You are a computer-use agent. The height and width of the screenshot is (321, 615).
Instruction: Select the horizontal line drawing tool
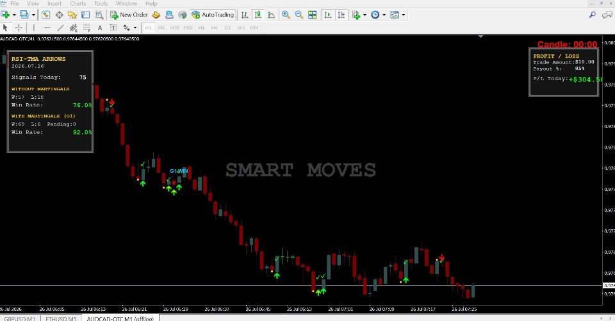47,28
